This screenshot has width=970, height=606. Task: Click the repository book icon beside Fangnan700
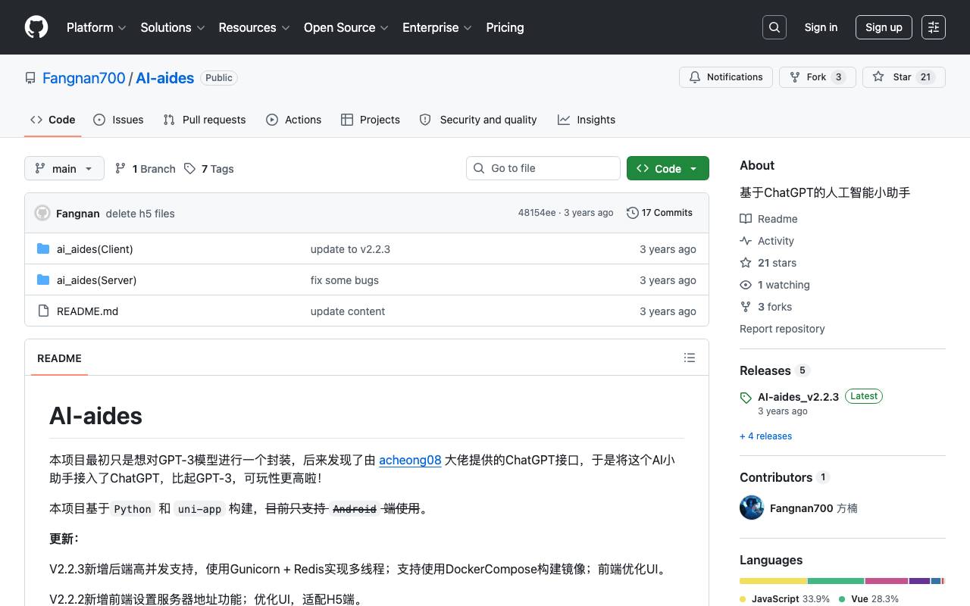point(30,78)
